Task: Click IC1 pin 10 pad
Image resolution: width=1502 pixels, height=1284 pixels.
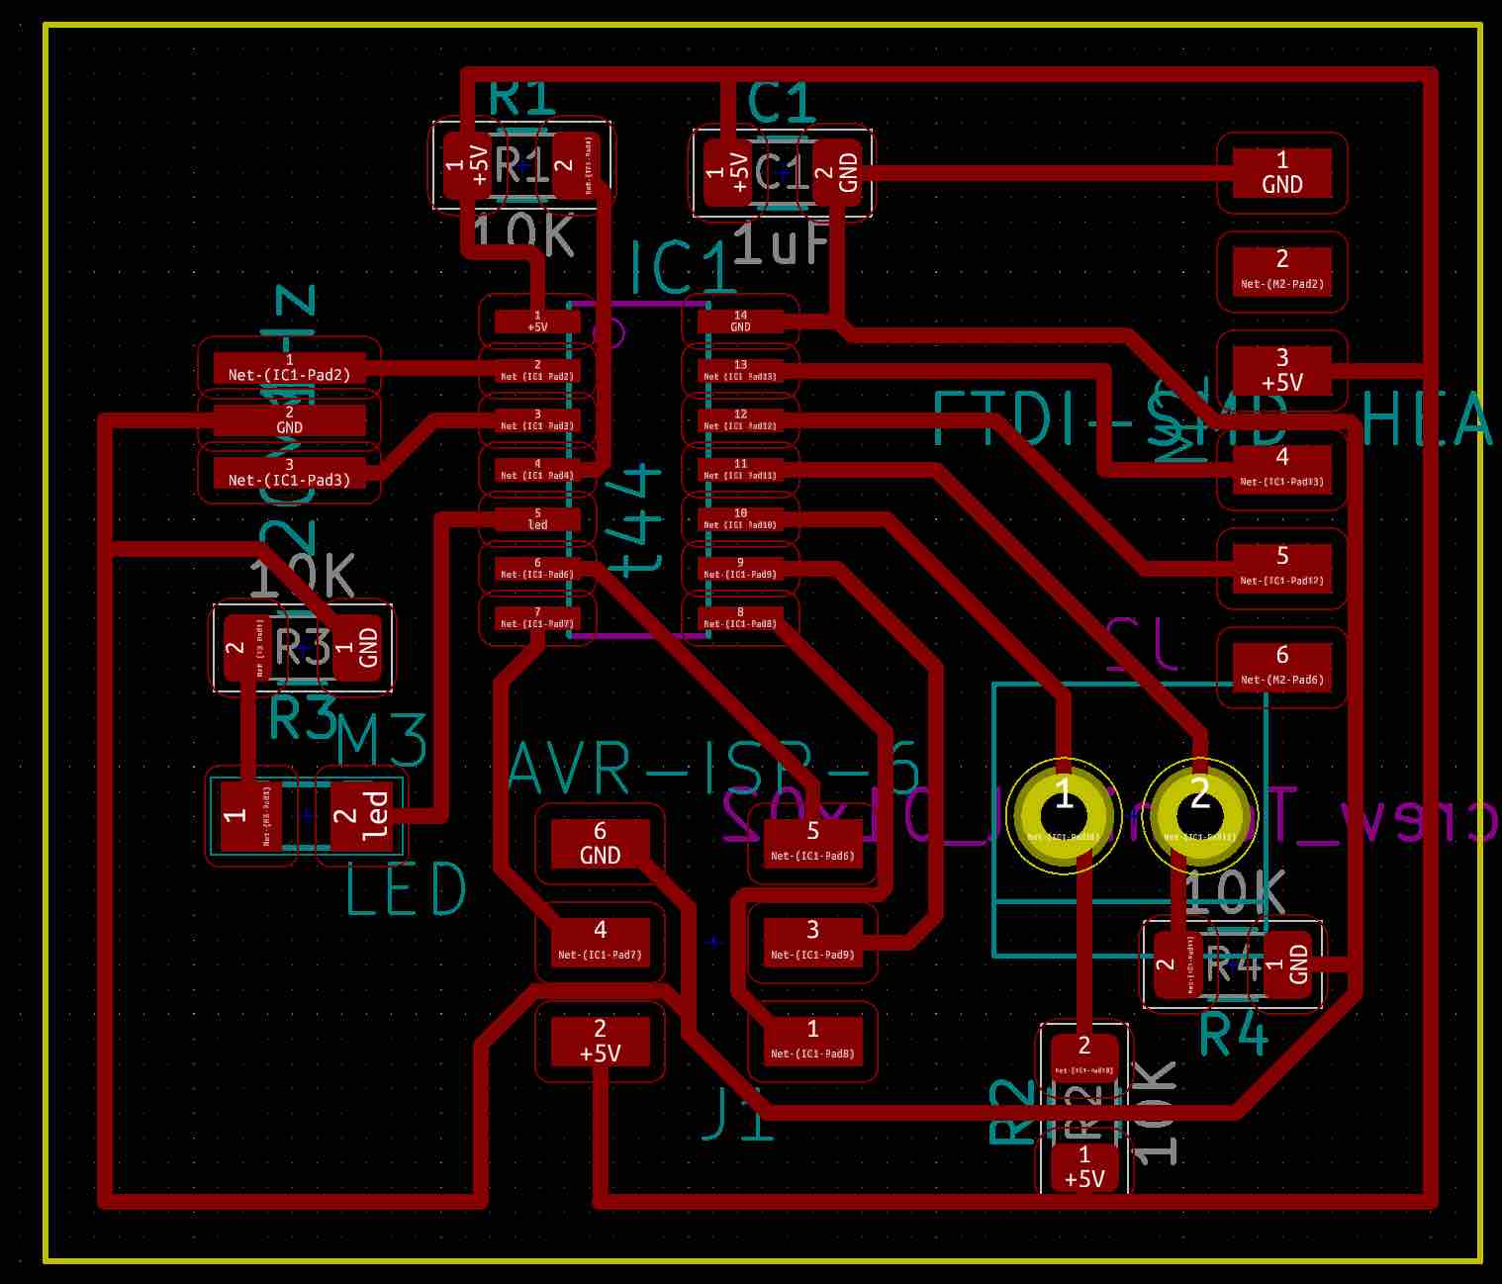Action: [x=740, y=518]
